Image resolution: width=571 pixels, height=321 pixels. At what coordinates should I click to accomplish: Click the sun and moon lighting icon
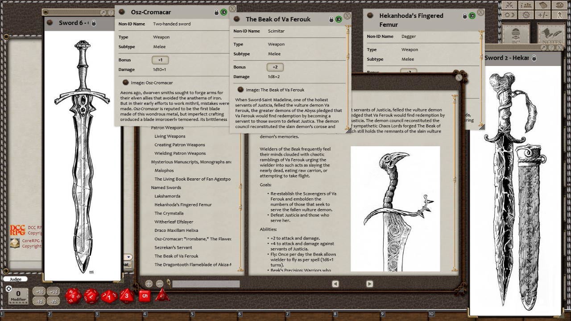[509, 15]
